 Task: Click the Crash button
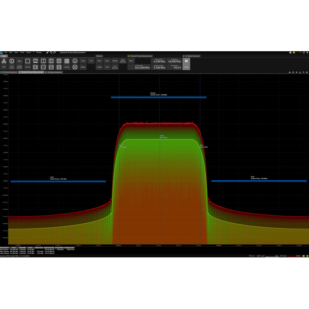point(83,61)
